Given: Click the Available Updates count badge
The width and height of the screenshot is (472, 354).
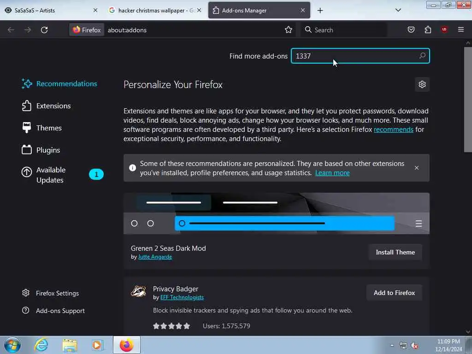Looking at the screenshot, I should click(x=96, y=174).
